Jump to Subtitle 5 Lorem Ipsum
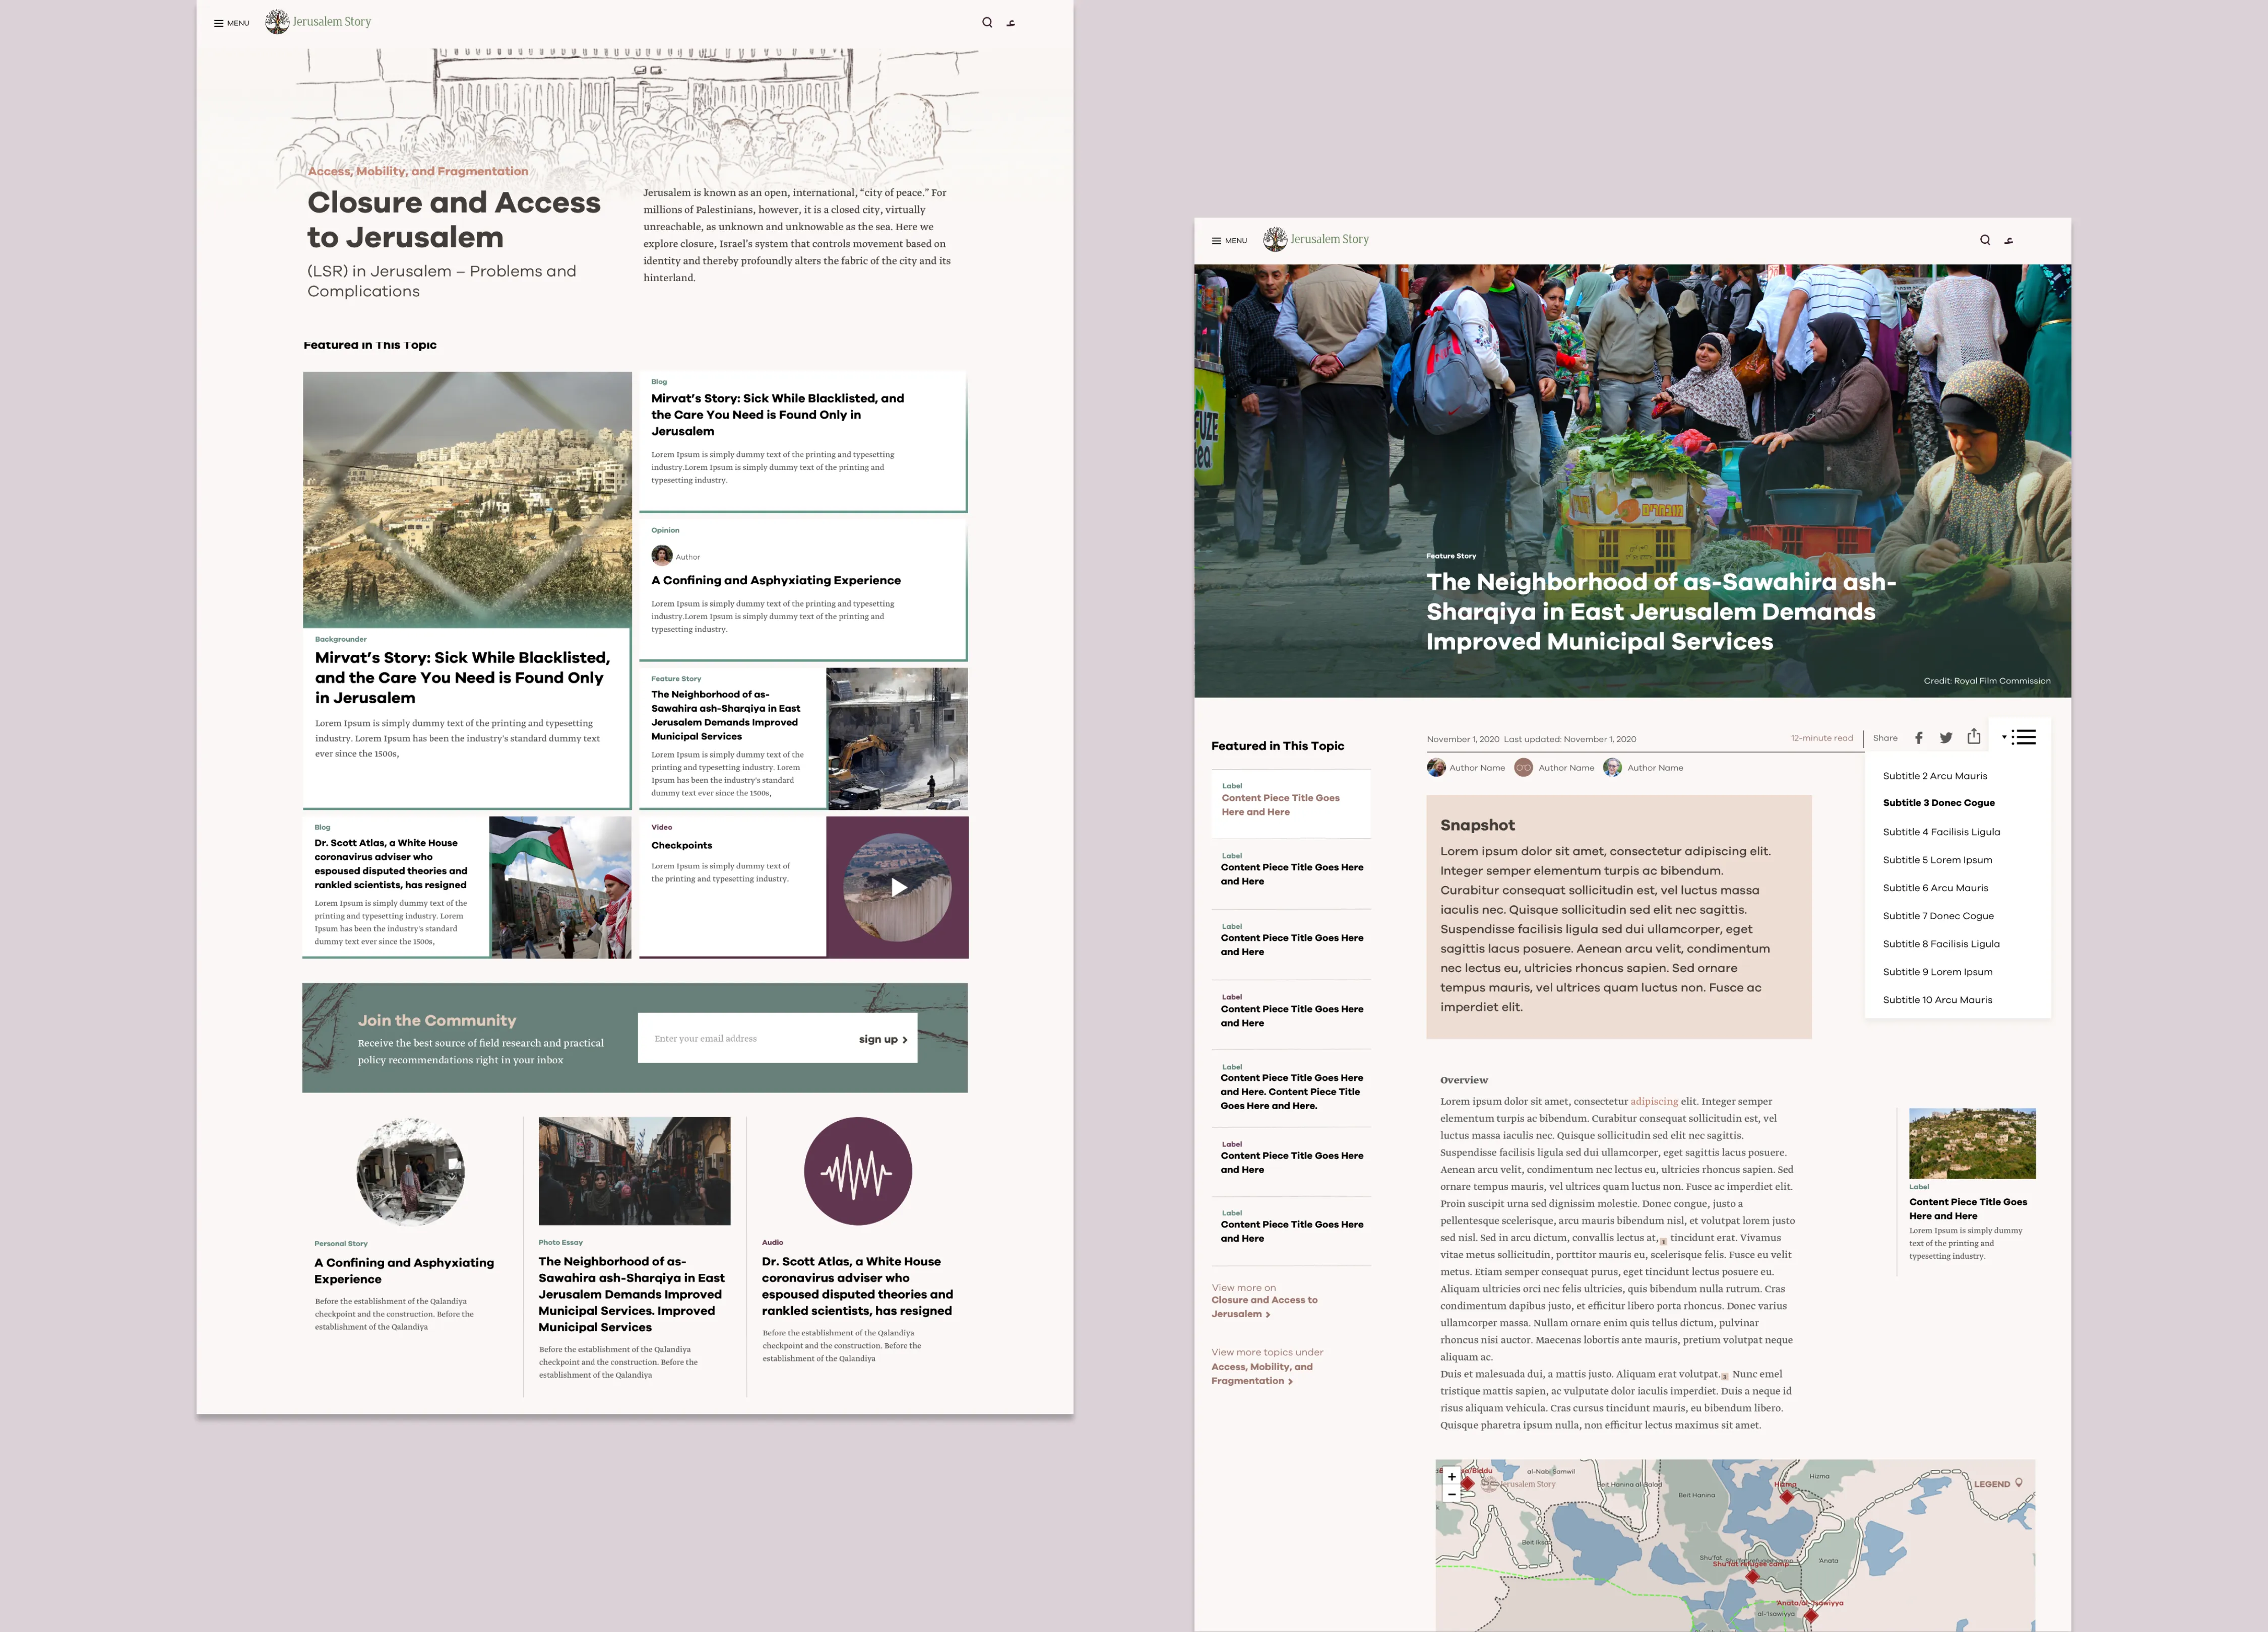 (1937, 859)
